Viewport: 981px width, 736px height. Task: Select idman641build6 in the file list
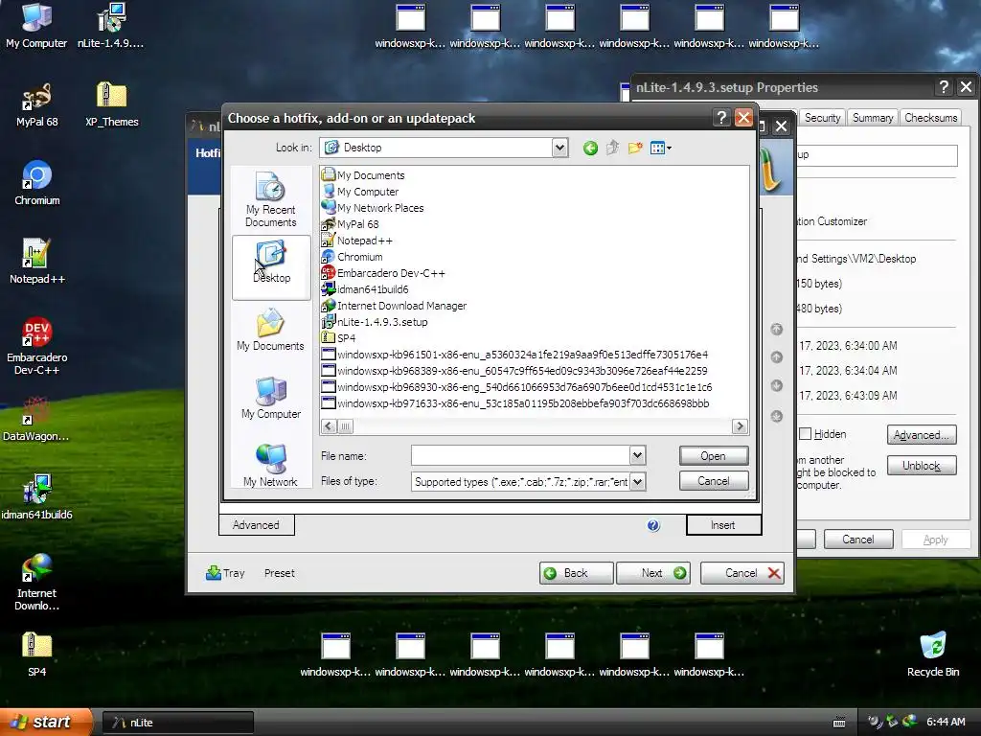point(365,289)
